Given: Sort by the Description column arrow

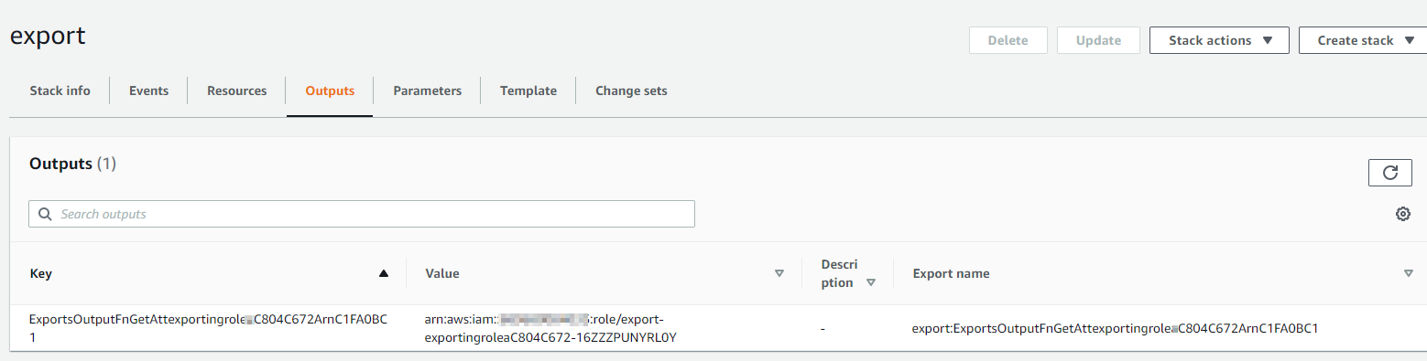Looking at the screenshot, I should coord(871,282).
